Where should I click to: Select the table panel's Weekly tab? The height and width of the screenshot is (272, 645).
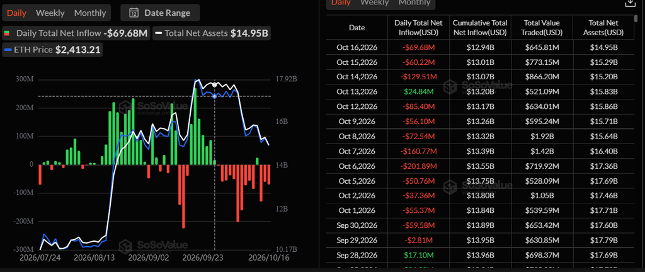coord(374,3)
